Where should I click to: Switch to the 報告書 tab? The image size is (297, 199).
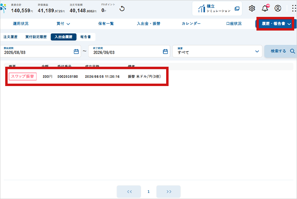point(85,37)
